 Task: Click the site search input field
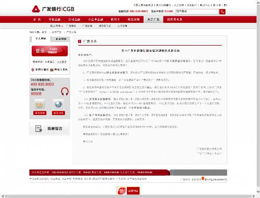click(197, 11)
